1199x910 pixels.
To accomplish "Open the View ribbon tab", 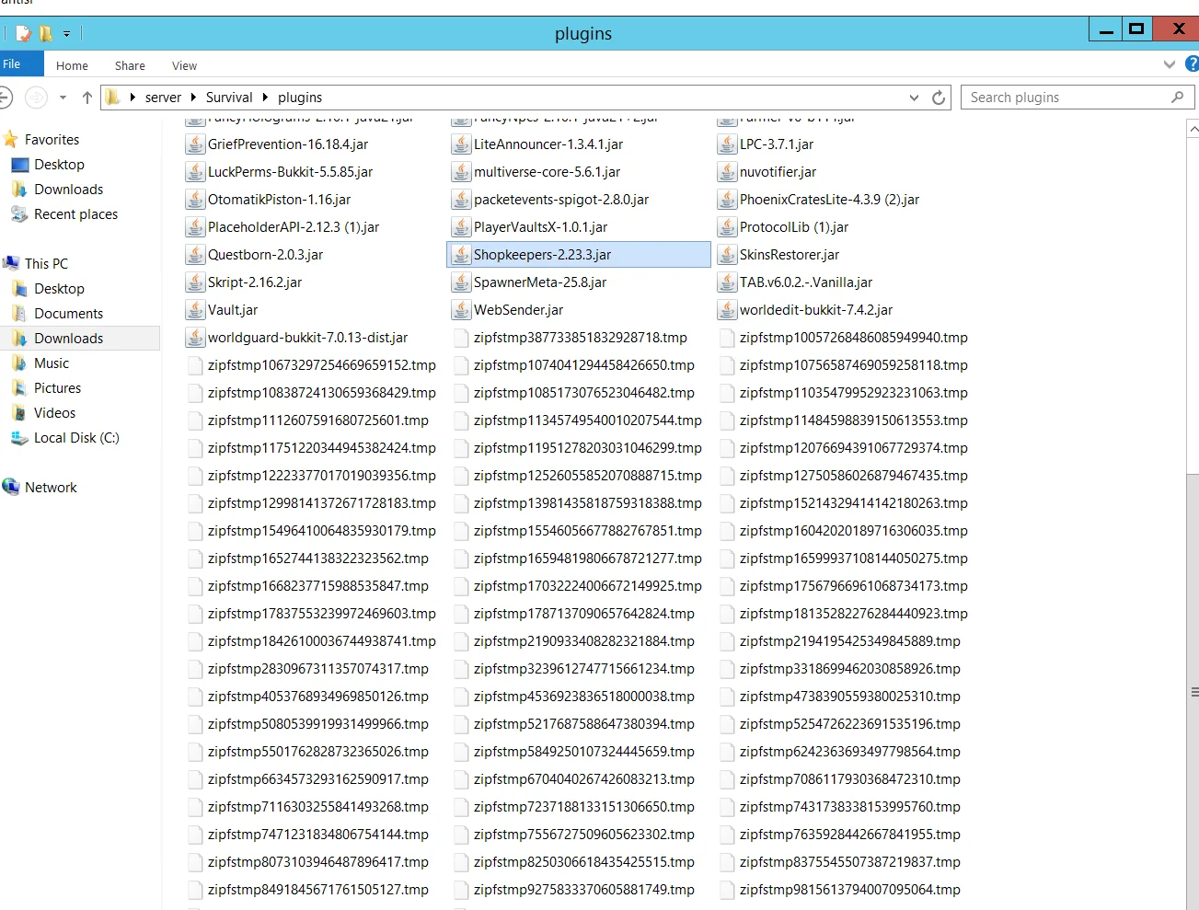I will [x=184, y=66].
